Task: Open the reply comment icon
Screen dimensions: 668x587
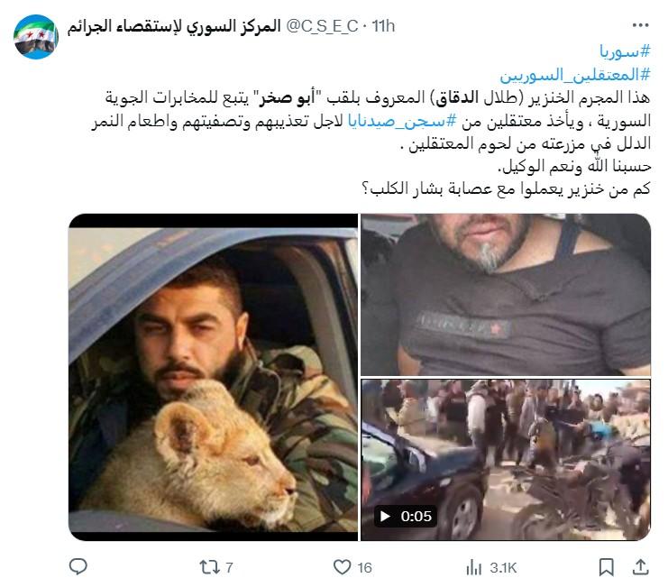Action: pyautogui.click(x=78, y=567)
